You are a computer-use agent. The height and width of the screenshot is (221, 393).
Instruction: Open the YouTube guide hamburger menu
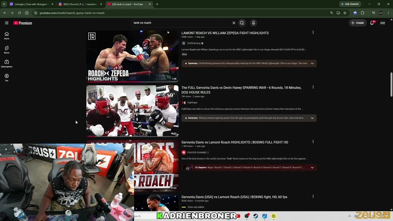click(6, 23)
